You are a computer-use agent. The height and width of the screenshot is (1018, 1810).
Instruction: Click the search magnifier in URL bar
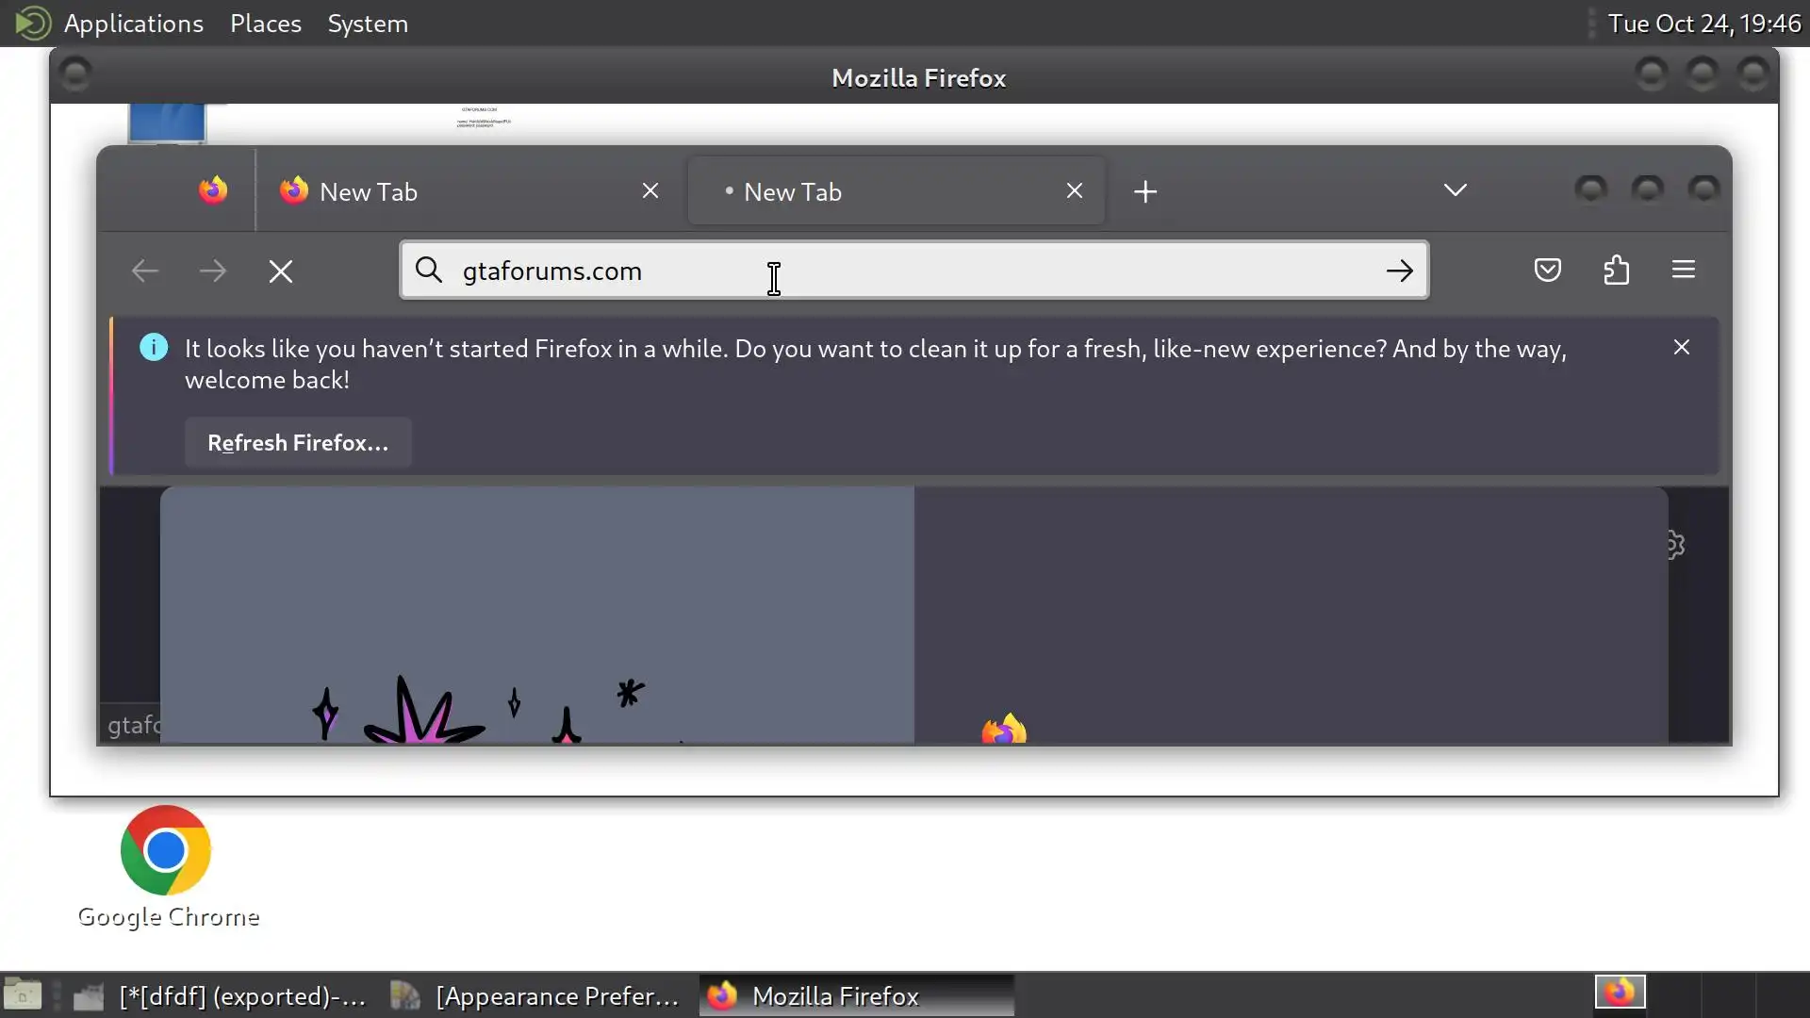(429, 271)
